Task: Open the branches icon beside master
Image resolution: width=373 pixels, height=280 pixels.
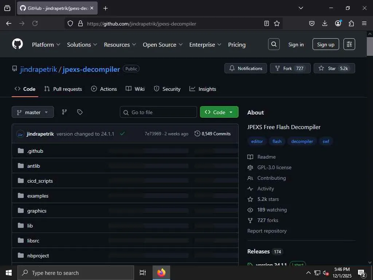Action: coord(64,112)
